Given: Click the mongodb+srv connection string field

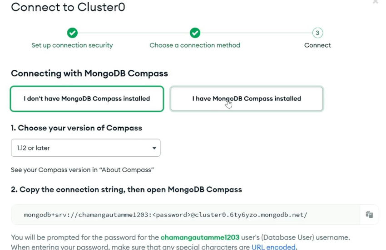Looking at the screenshot, I should coord(185,215).
